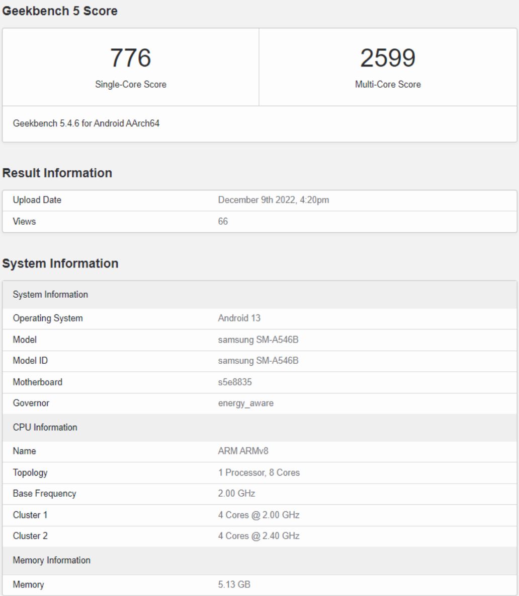
Task: Click the Geekbench 5 Score heading
Action: 59,11
